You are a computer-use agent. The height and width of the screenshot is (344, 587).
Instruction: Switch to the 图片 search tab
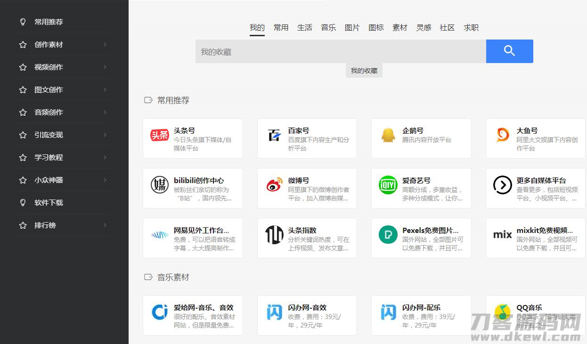point(352,28)
